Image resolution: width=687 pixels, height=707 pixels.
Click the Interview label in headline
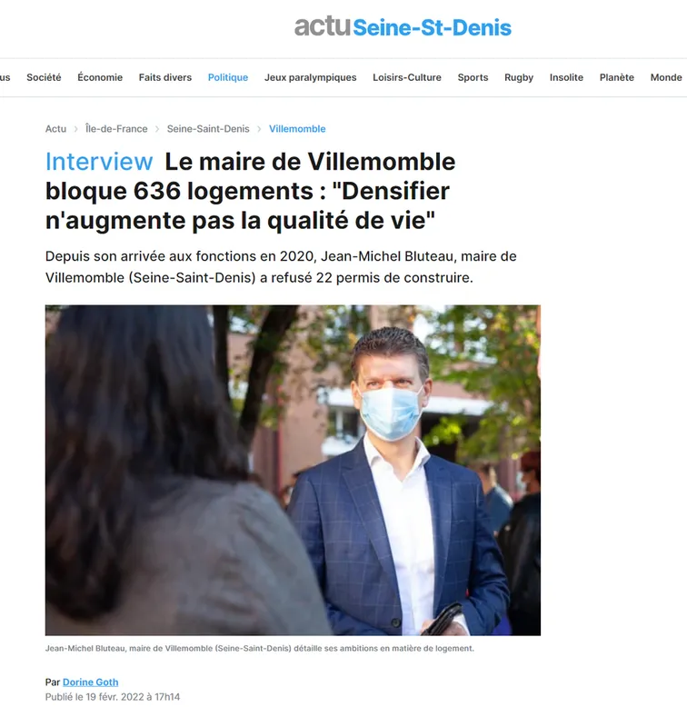pyautogui.click(x=99, y=162)
